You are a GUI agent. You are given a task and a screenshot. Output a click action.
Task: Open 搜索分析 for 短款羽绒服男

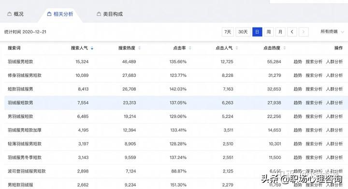[314, 89]
